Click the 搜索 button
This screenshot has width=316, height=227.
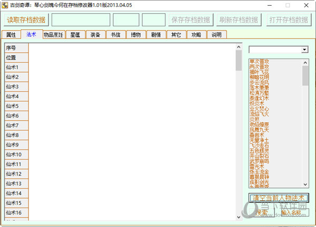(262, 212)
